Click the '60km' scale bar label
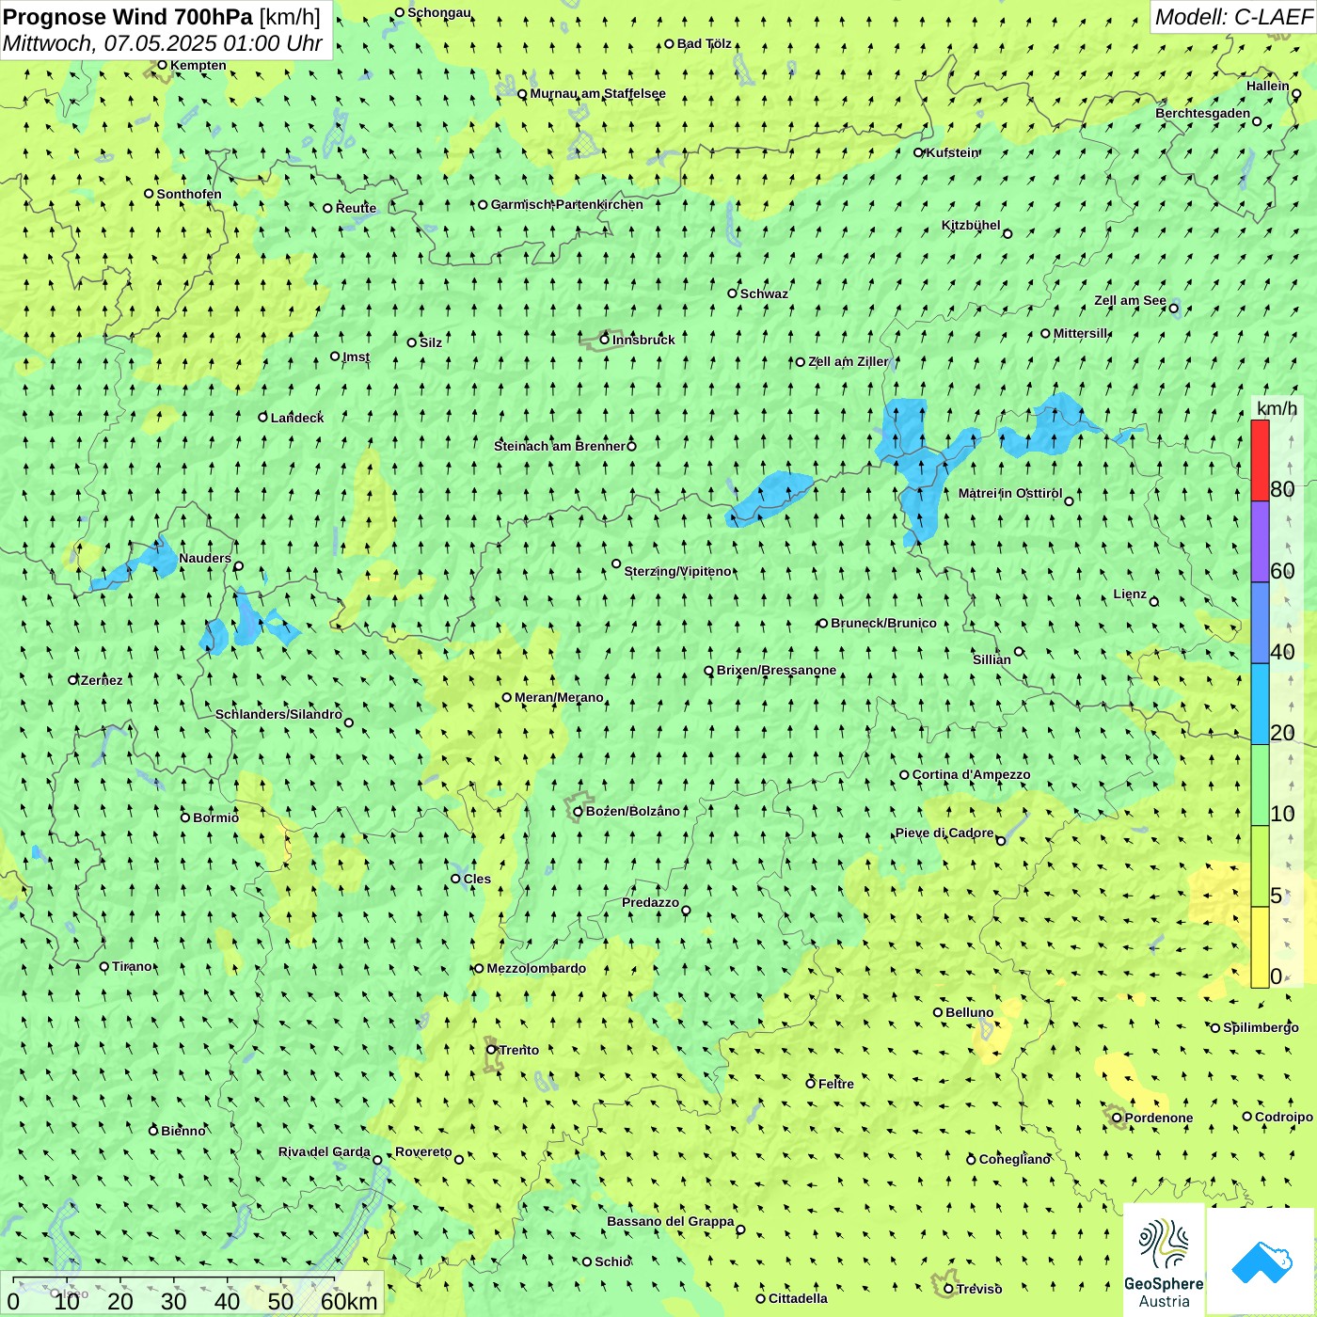 [349, 1301]
